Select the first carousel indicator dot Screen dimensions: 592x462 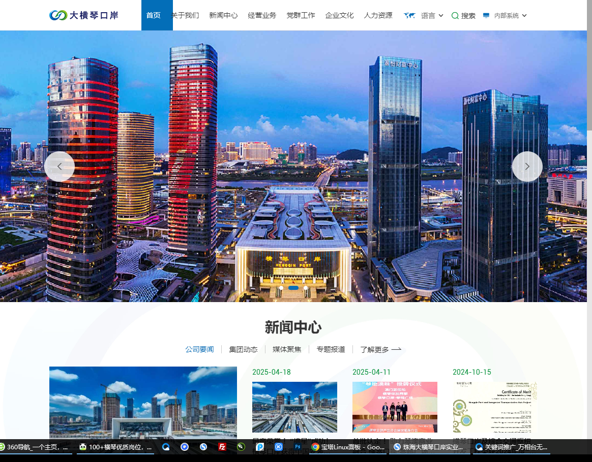click(x=281, y=288)
